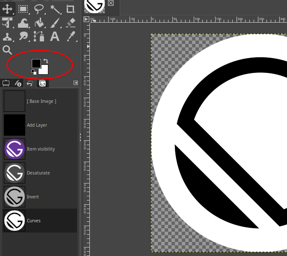Select the Rectangle Select tool
The height and width of the screenshot is (256, 287).
23,8
